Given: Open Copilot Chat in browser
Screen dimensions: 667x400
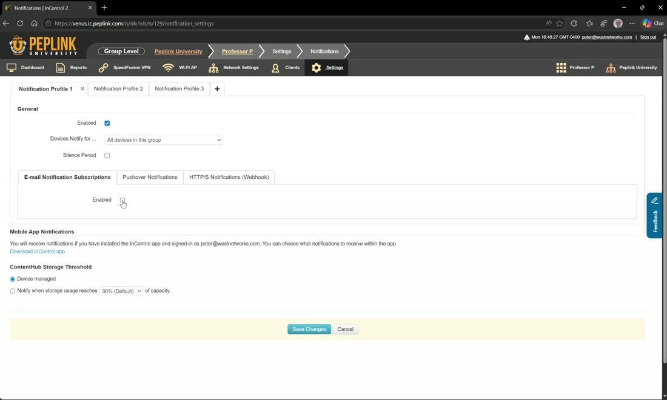Looking at the screenshot, I should [x=653, y=24].
